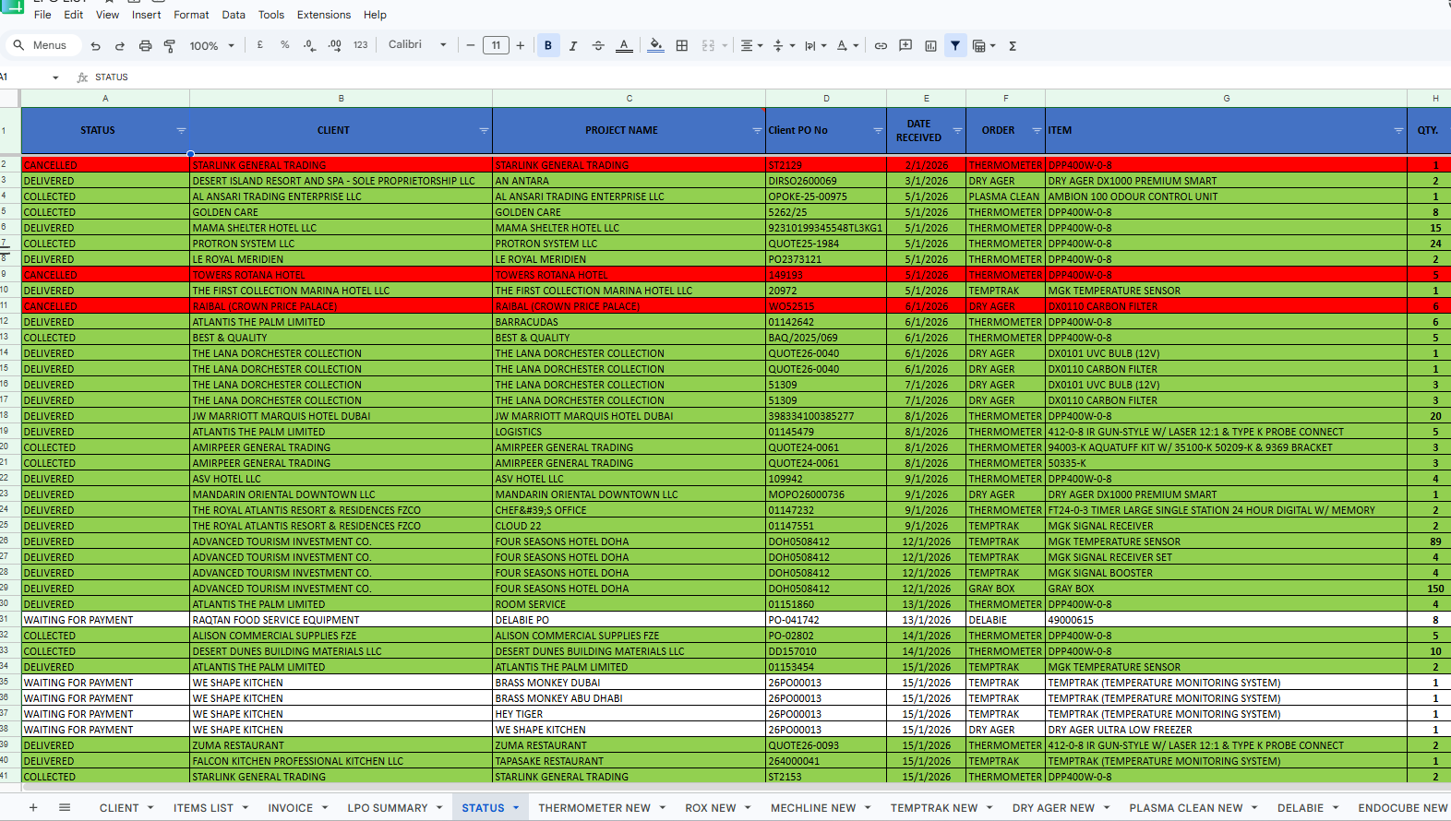Open ITEM column filter icon
This screenshot has height=821, width=1451.
click(x=1398, y=131)
